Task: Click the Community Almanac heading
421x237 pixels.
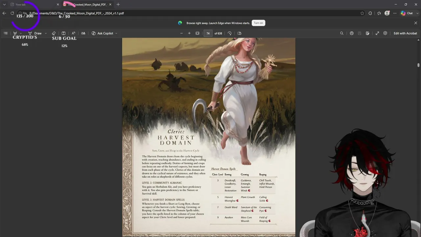Action: (x=162, y=183)
